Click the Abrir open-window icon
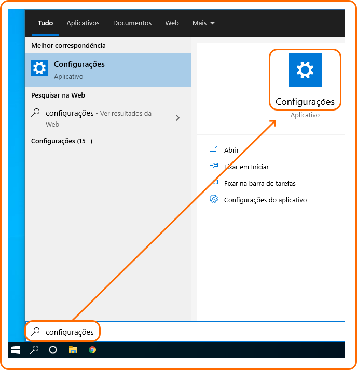Viewport: 357px width, 370px height. [214, 149]
